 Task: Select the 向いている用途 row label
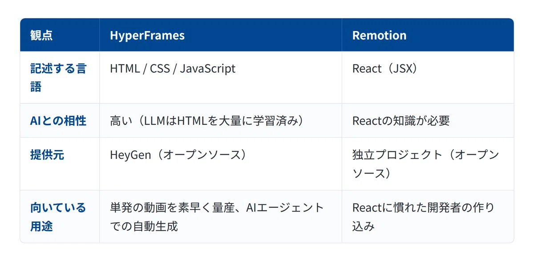click(x=60, y=217)
